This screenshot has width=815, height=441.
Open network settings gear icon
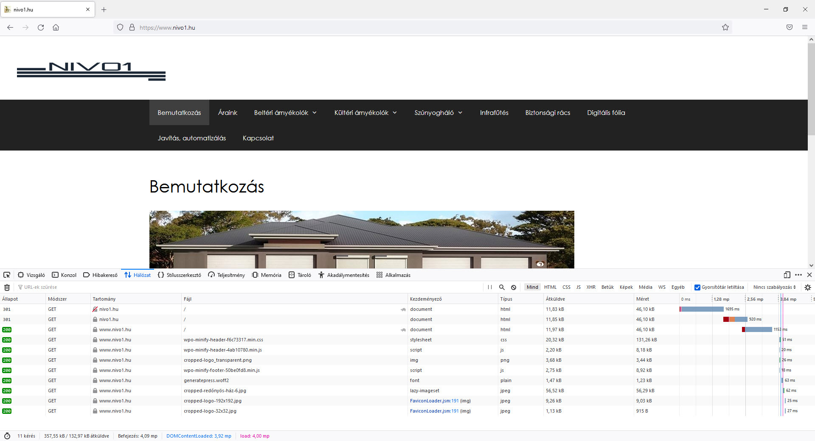(807, 287)
